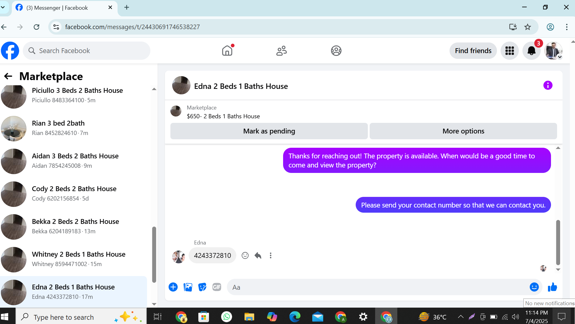Image resolution: width=575 pixels, height=324 pixels.
Task: Open a new browser tab
Action: click(x=127, y=7)
